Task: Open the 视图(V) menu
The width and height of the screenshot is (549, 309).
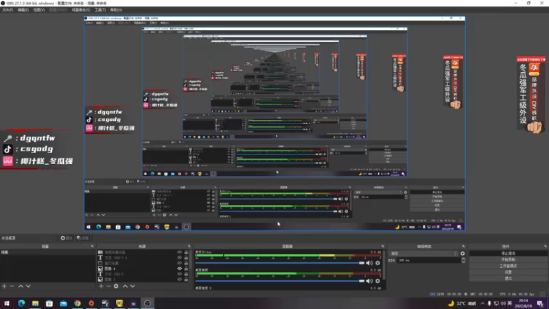Action: (x=39, y=10)
